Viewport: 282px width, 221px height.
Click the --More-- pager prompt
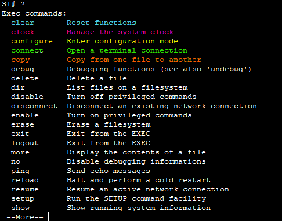coord(25,217)
